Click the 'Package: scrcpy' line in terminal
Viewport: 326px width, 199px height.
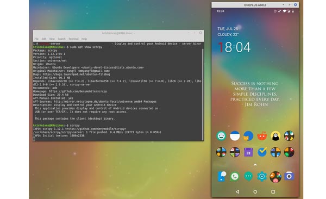point(45,51)
